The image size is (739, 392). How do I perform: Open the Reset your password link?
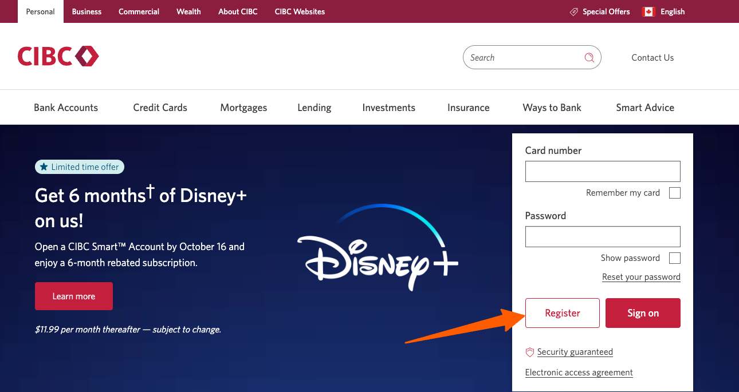click(x=641, y=276)
